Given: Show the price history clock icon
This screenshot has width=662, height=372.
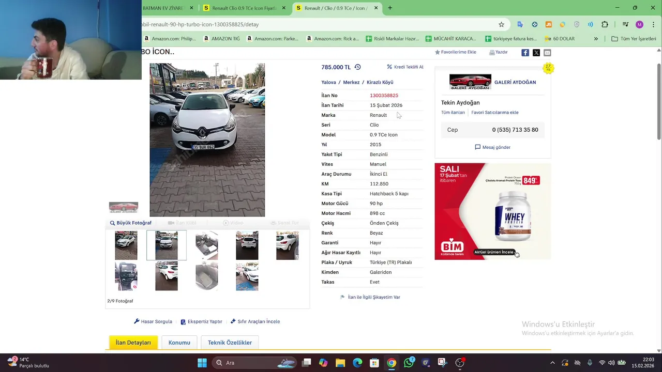Looking at the screenshot, I should tap(357, 67).
